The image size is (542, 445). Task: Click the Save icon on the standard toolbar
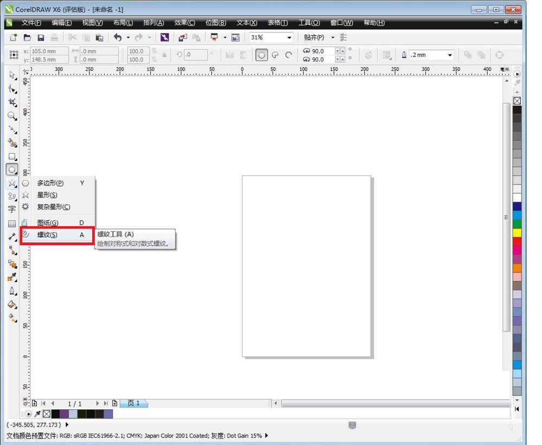41,37
